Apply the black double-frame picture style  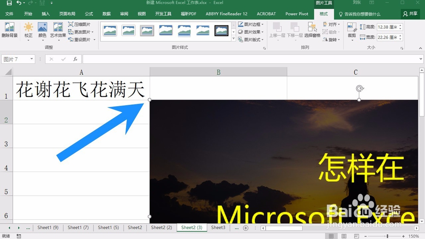point(221,31)
